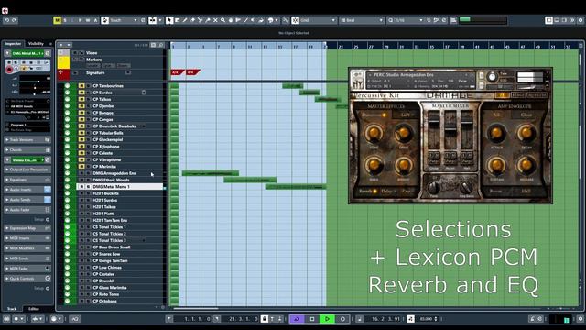Image resolution: width=586 pixels, height=330 pixels.
Task: Toggle the AQ auto-quantize button
Action: point(75,319)
